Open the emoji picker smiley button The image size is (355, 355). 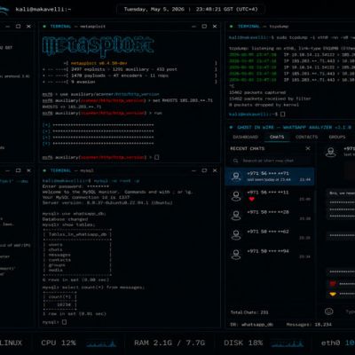329,312
